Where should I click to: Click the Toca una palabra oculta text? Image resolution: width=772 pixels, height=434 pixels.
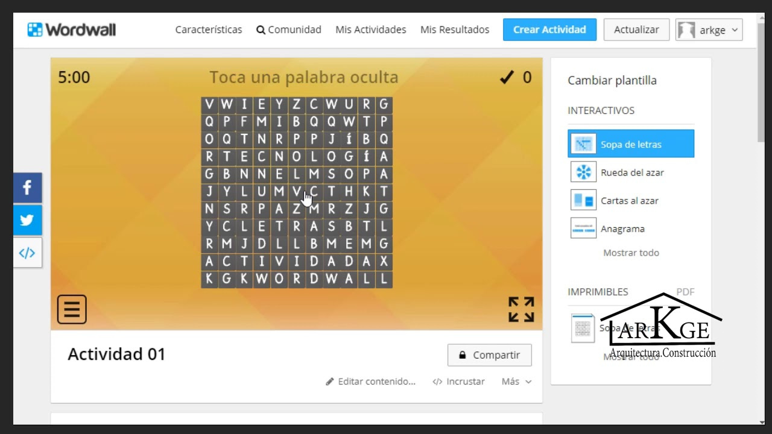pyautogui.click(x=304, y=77)
